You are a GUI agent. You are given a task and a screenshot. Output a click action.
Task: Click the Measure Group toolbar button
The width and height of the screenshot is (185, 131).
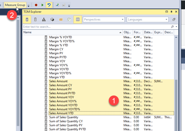point(15,5)
